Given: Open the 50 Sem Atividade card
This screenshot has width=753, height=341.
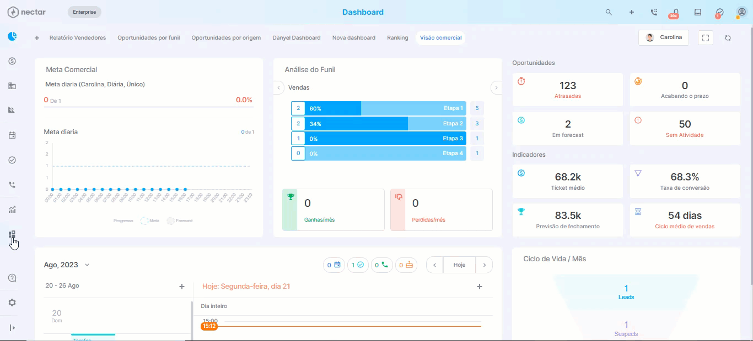Looking at the screenshot, I should pyautogui.click(x=685, y=129).
